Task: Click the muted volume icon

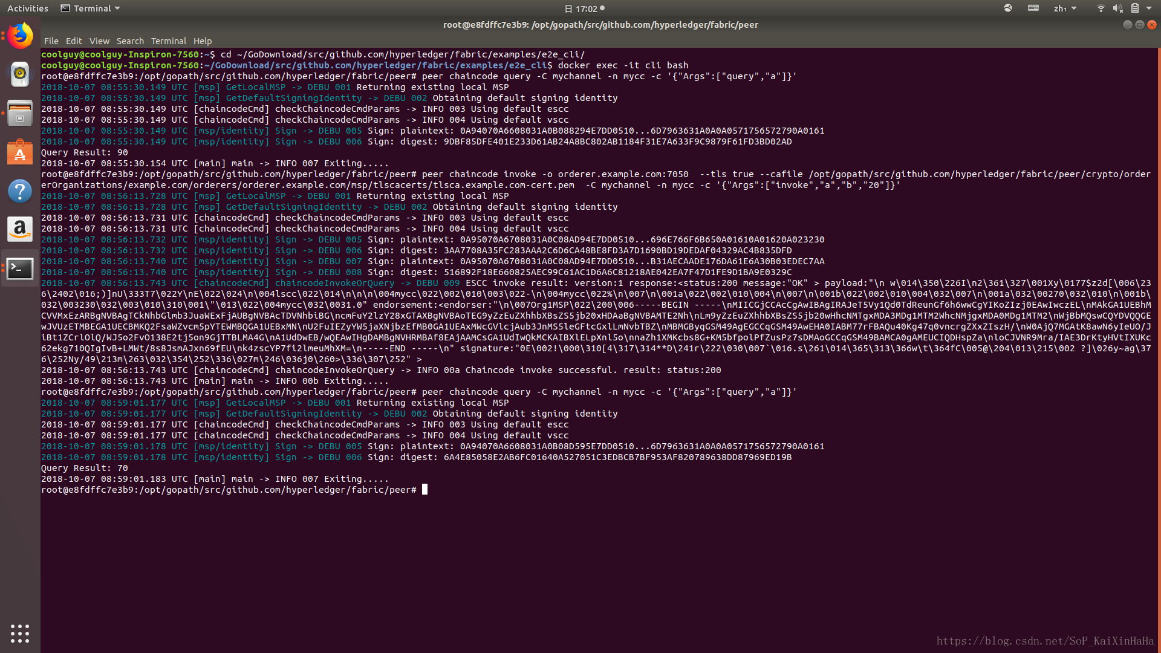Action: point(1117,8)
